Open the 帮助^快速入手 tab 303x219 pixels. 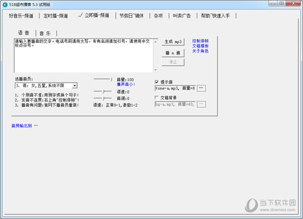(215, 16)
